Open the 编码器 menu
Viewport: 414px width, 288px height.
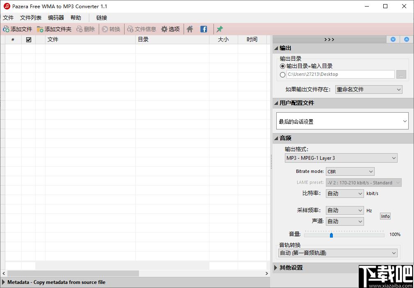tap(56, 18)
